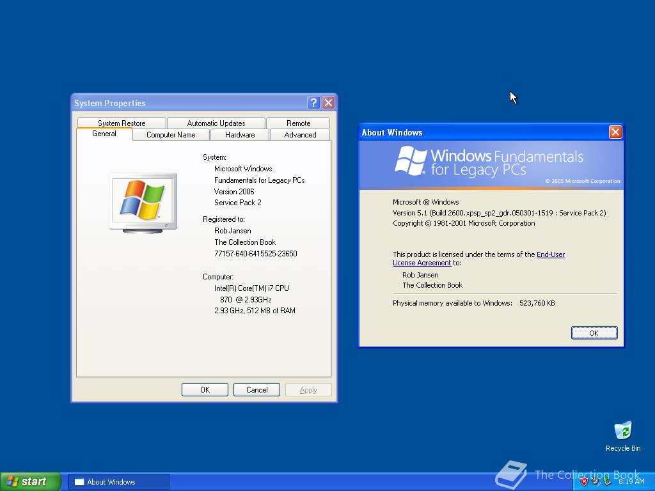655x491 pixels.
Task: Click the product ID 77157-640-6415525-23650
Action: 256,253
